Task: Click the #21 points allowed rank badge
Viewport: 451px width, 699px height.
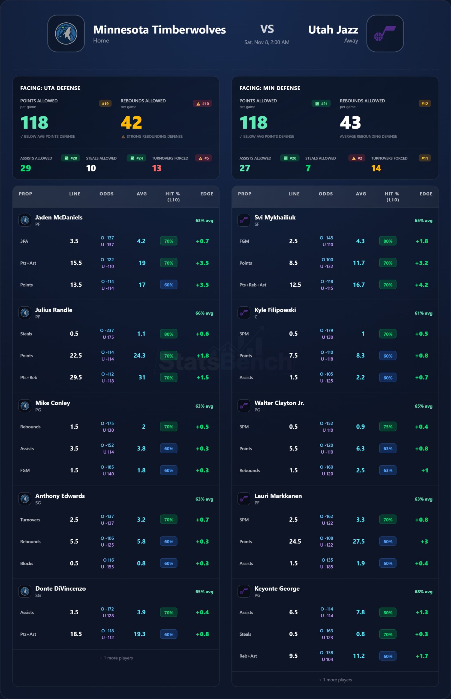Action: [321, 103]
